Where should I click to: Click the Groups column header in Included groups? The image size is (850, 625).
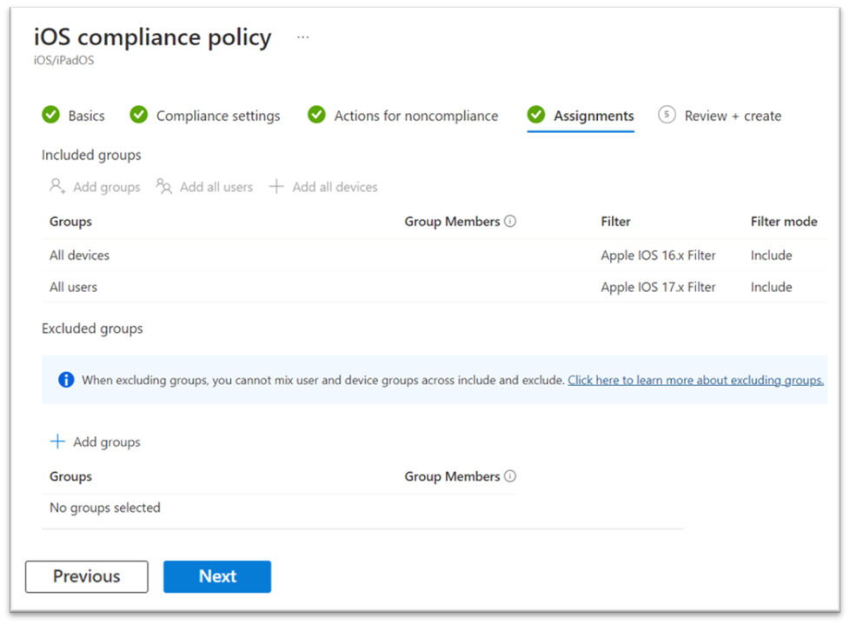70,222
